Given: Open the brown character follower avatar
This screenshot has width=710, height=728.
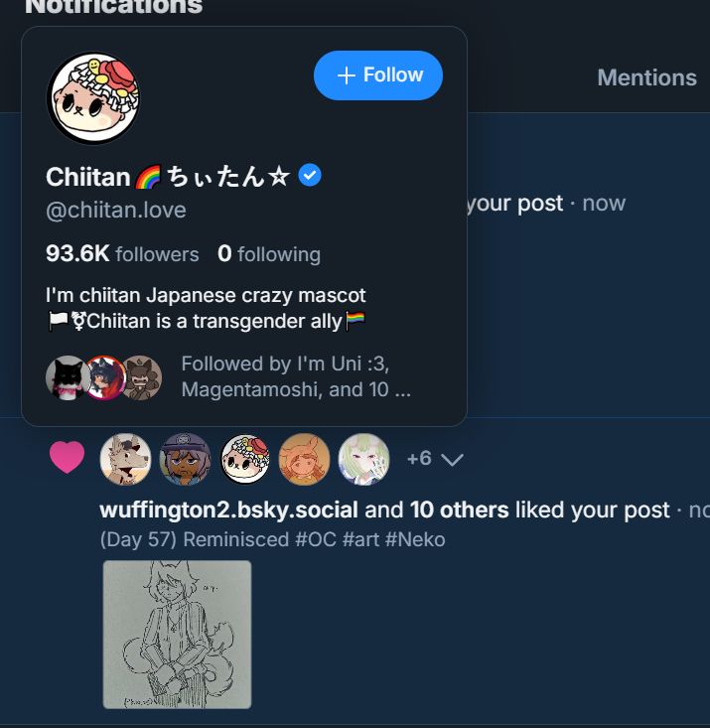Looking at the screenshot, I should [142, 377].
